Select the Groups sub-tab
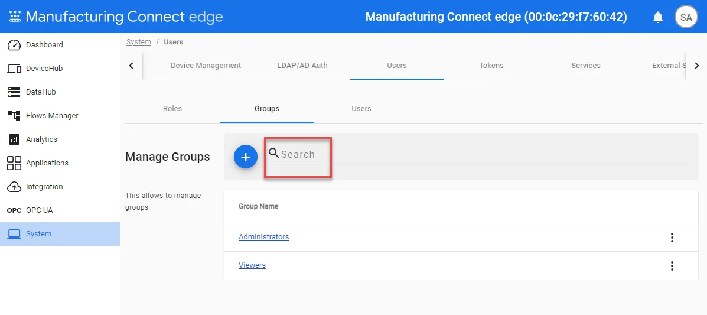707x315 pixels. (267, 109)
